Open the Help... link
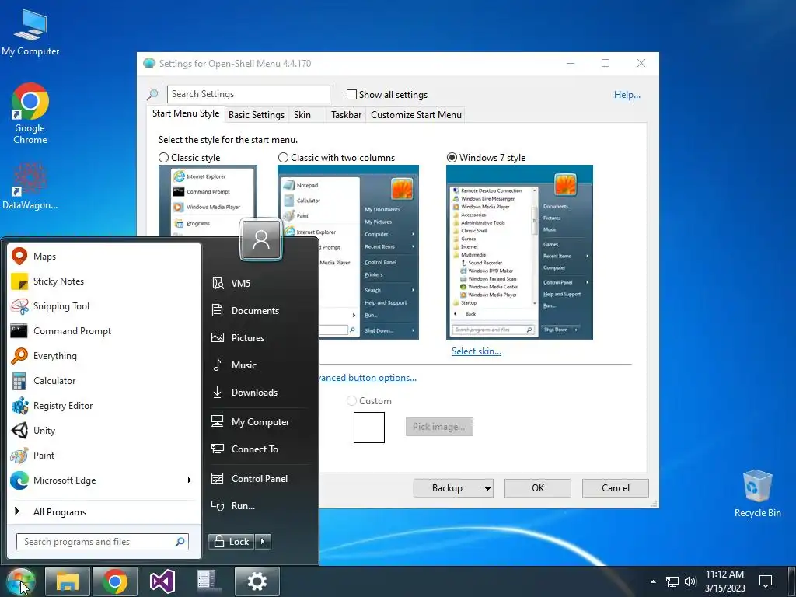Viewport: 796px width, 597px height. (627, 95)
